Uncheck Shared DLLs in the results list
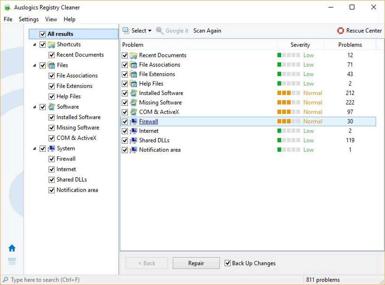The width and height of the screenshot is (385, 285). (x=125, y=141)
